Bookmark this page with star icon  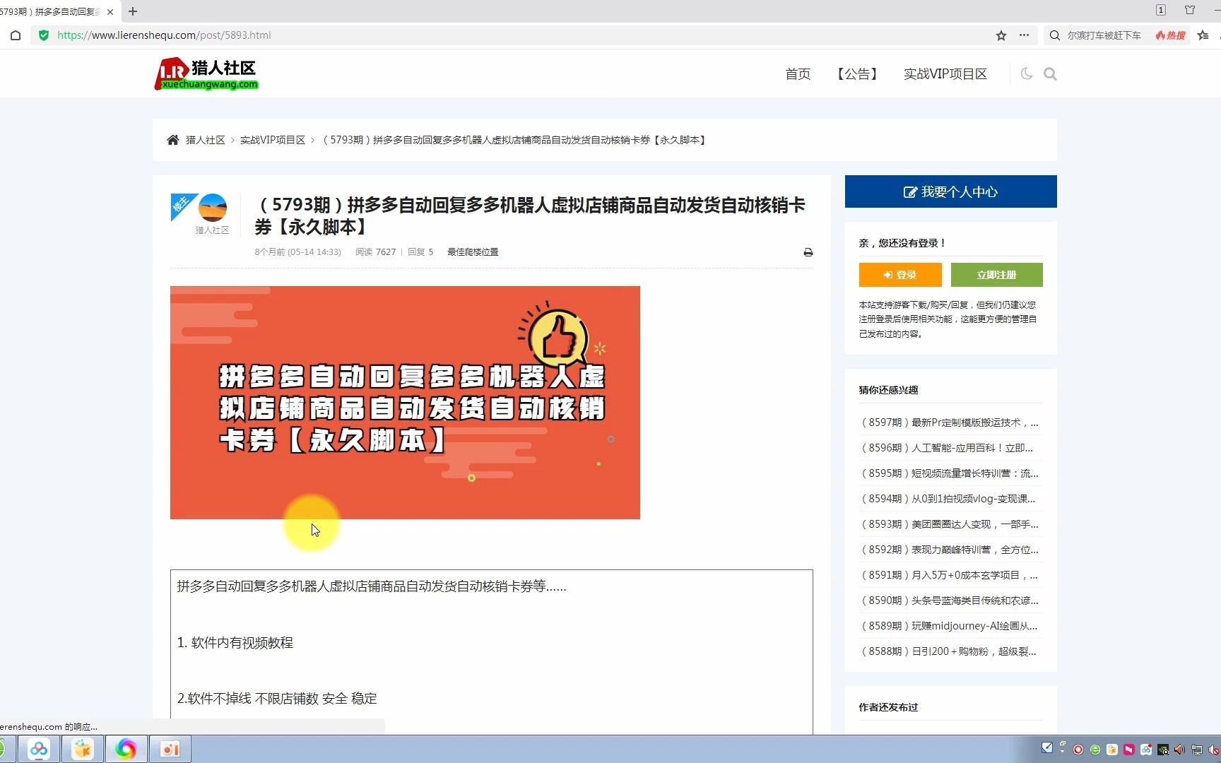[1001, 35]
